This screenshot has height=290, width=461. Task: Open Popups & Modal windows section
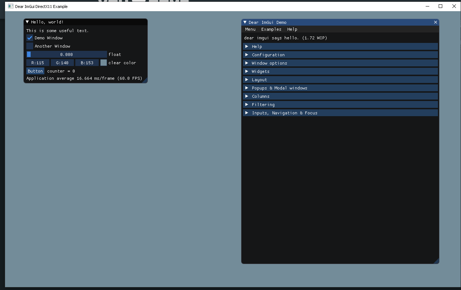(x=340, y=88)
